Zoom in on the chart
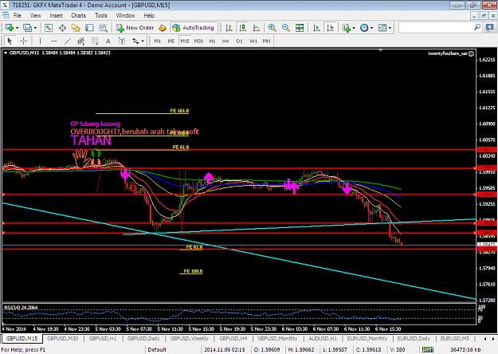Screen dimensions: 498x354 coord(273,28)
